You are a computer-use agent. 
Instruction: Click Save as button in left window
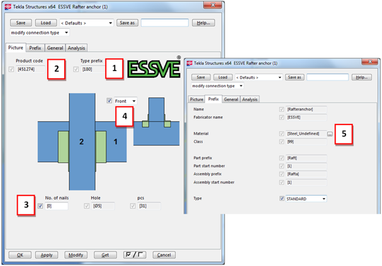coord(127,23)
